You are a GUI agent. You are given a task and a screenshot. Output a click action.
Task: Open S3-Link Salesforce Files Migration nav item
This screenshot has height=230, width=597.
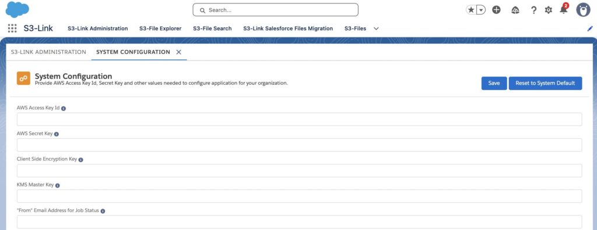pyautogui.click(x=288, y=28)
